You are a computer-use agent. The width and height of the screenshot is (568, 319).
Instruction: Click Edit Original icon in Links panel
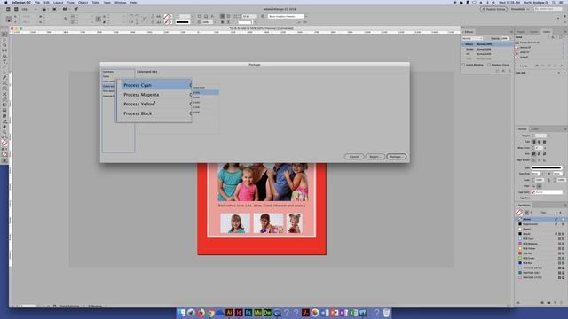pyautogui.click(x=561, y=66)
